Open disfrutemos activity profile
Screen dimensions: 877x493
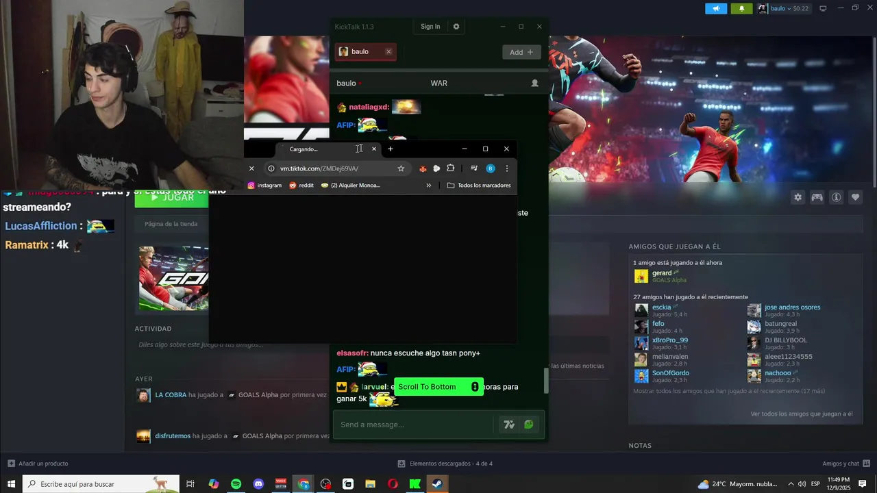[x=173, y=435]
